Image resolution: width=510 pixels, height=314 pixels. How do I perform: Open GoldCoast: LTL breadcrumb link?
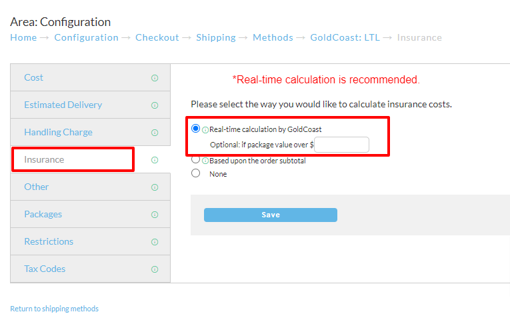(345, 37)
